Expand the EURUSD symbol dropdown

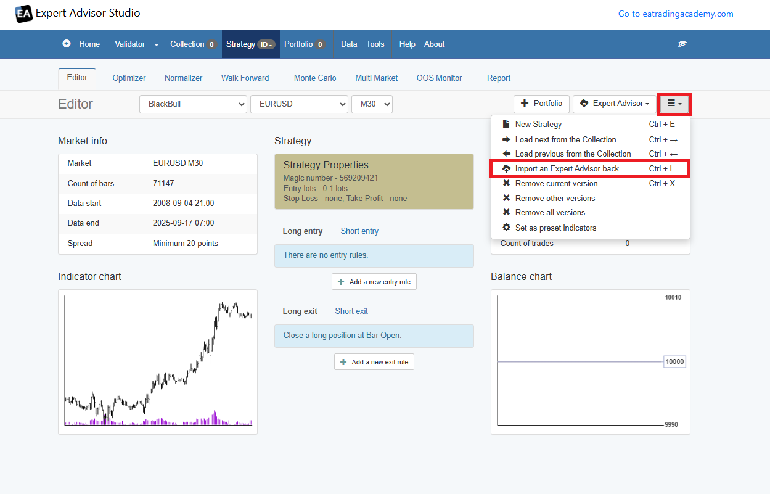pos(299,104)
